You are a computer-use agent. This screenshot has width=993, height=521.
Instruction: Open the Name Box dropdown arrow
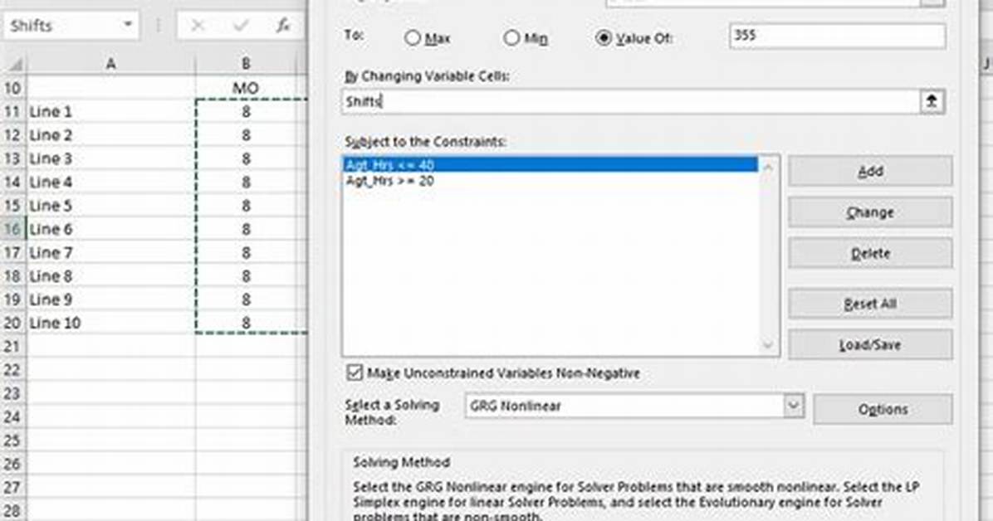(x=128, y=26)
